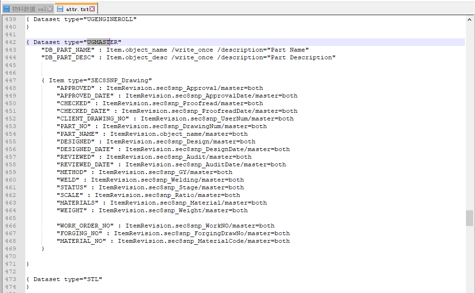Click the UGENGINEROLL dataset type text
Viewport: 475px width, 293px height.
[110, 19]
